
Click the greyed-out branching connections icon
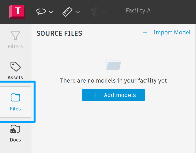[x=94, y=12]
